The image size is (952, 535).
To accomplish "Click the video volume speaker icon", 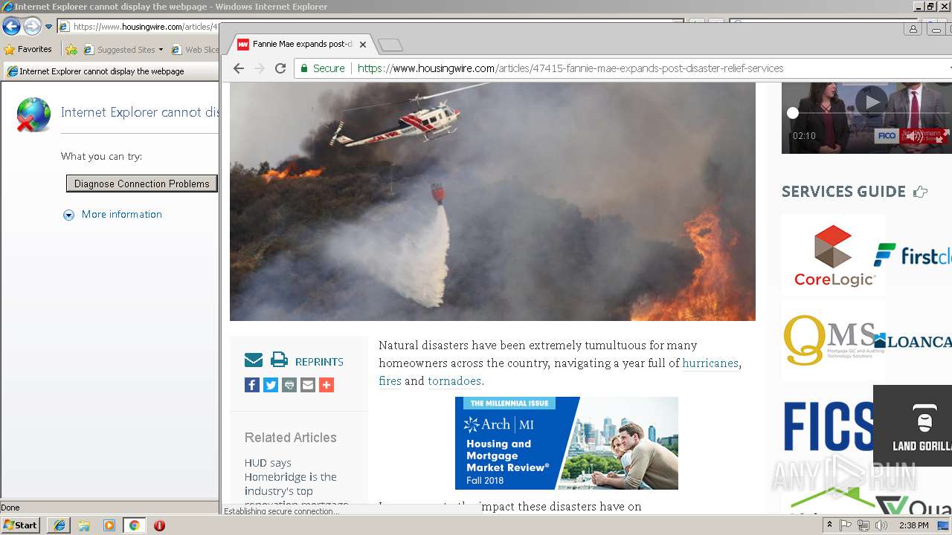I will pos(914,136).
